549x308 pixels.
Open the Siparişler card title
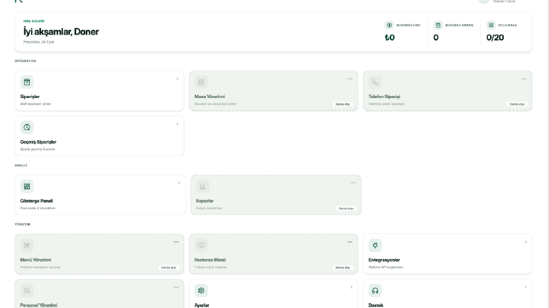30,97
